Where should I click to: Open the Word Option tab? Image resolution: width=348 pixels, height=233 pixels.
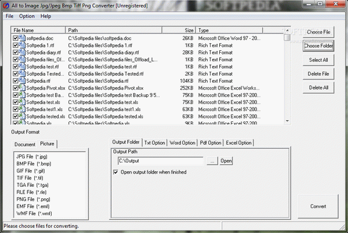coord(183,143)
